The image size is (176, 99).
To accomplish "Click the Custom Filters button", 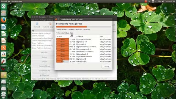I will click(44, 66).
